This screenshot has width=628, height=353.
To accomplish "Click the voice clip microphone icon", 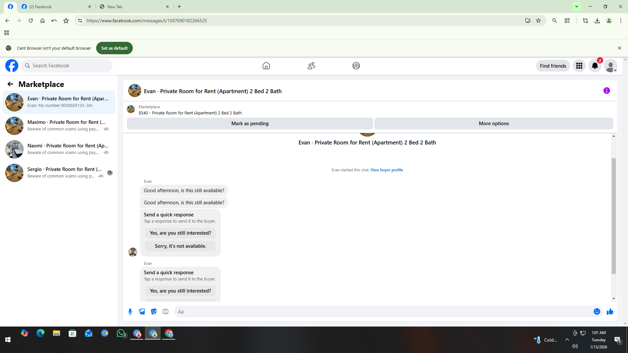I will click(130, 311).
